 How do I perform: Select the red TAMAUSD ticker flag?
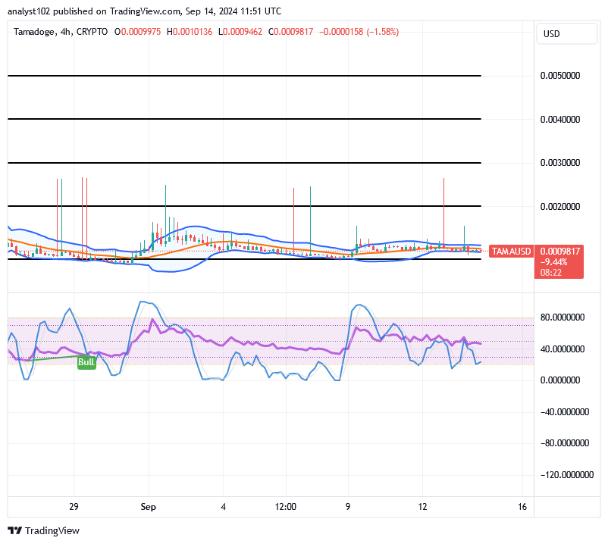coord(511,251)
